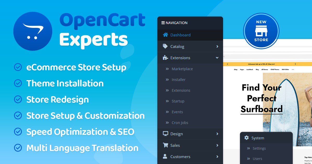Open Dashboard via its home icon
Screen dimensions: 312x164
coord(165,35)
